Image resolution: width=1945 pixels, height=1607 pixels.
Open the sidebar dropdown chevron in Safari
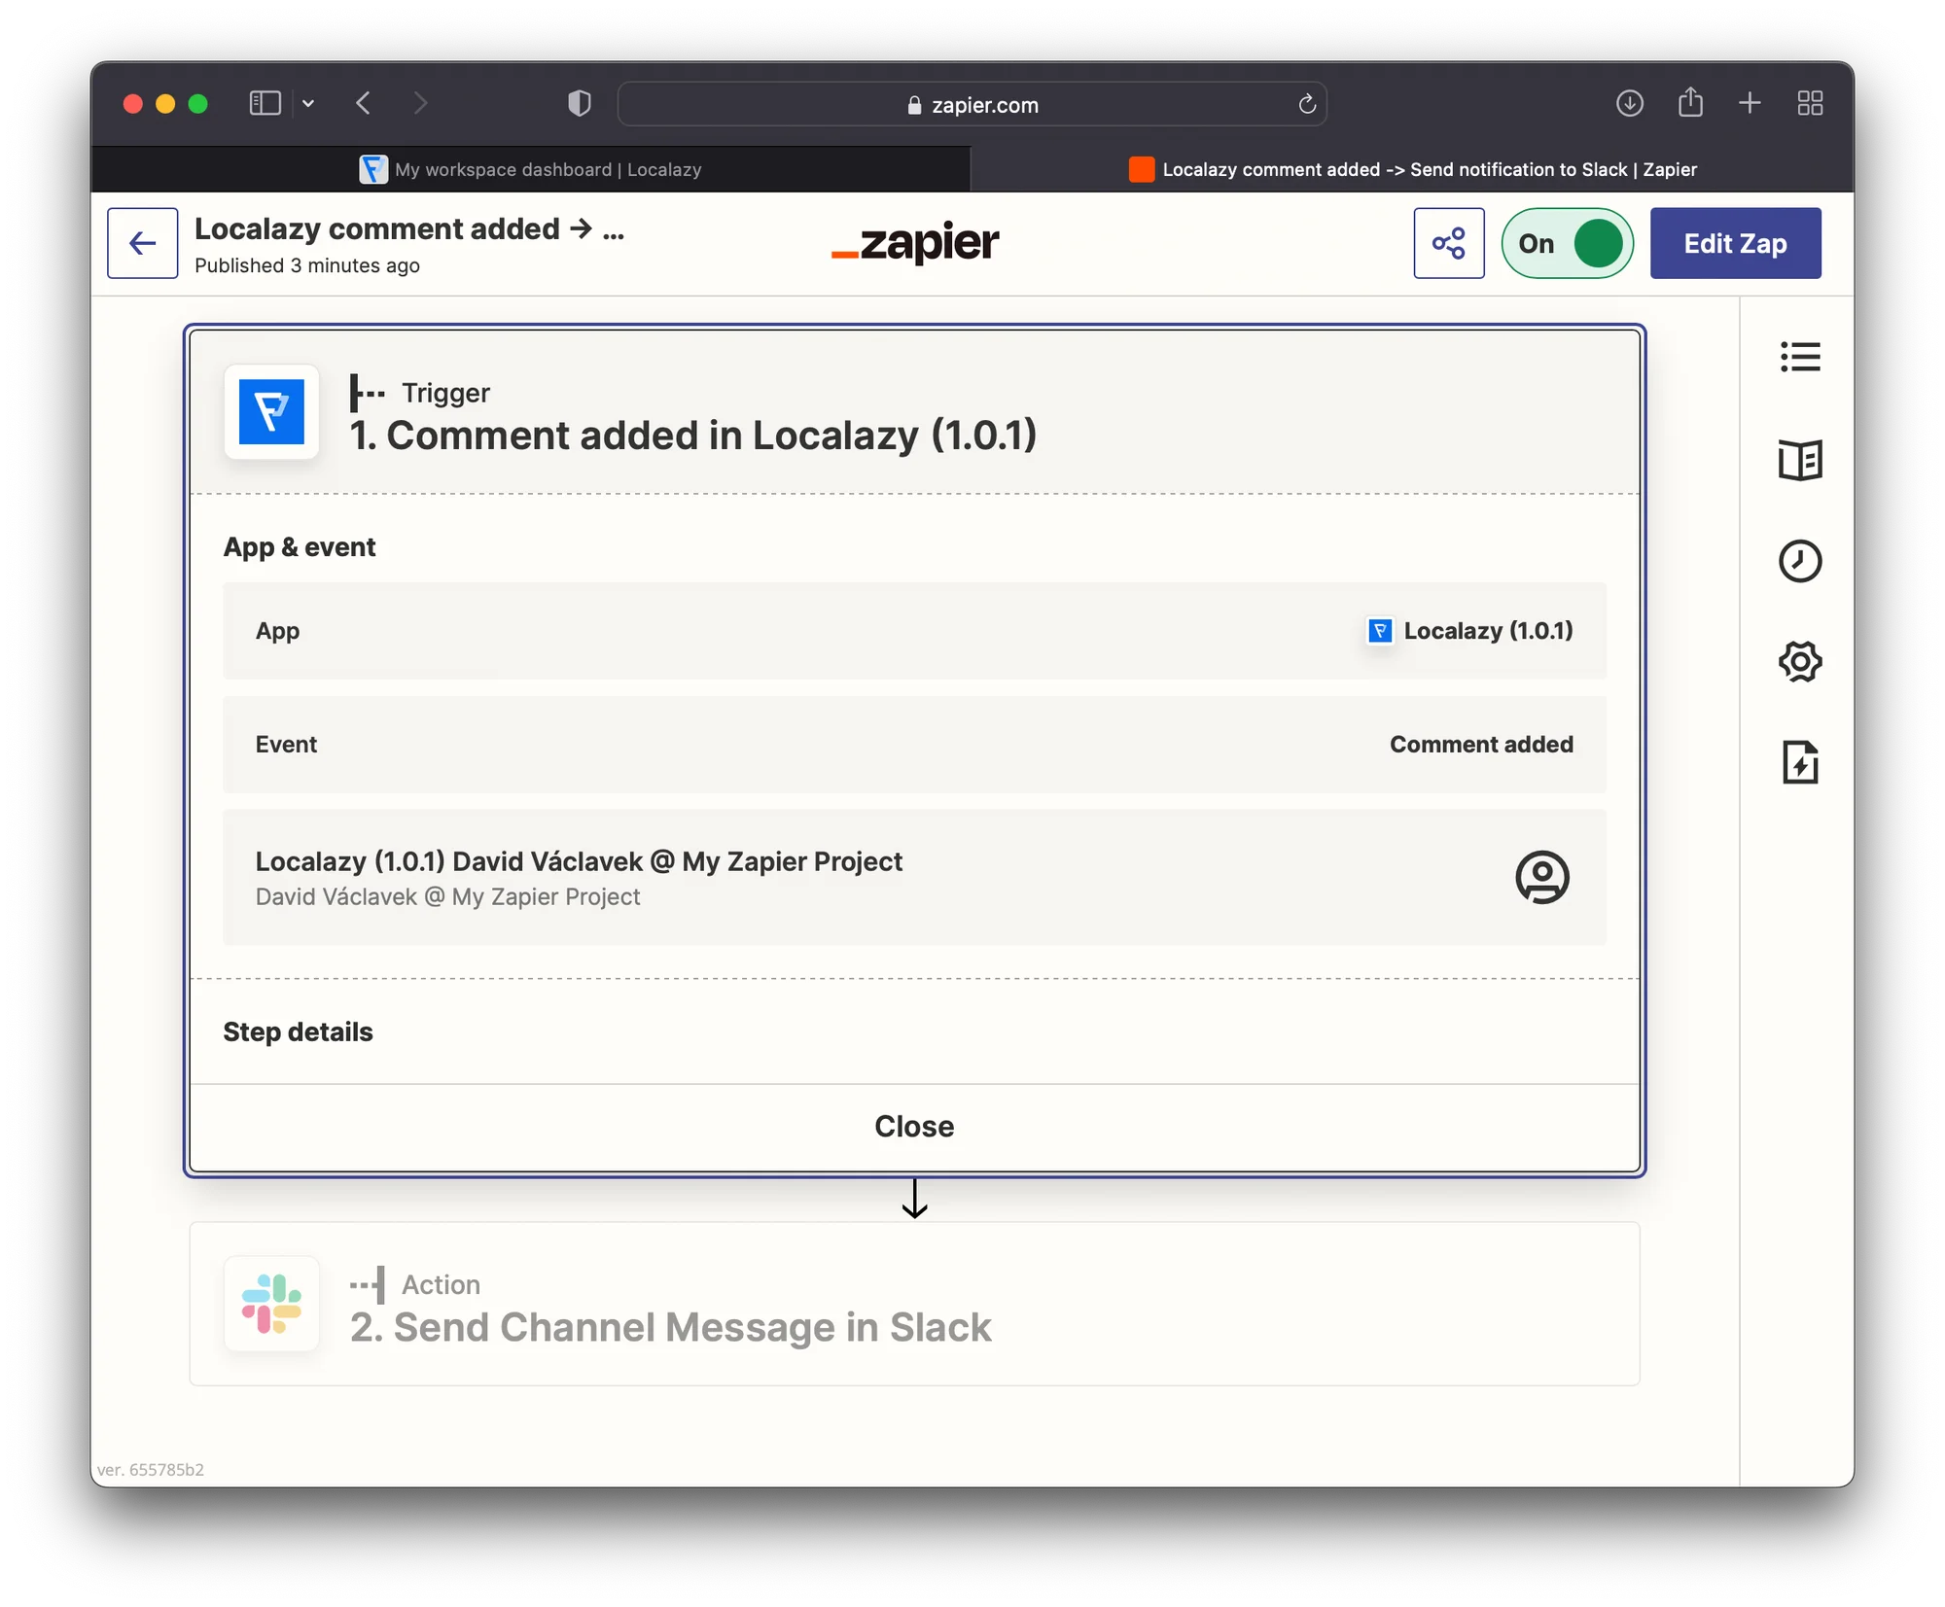308,103
